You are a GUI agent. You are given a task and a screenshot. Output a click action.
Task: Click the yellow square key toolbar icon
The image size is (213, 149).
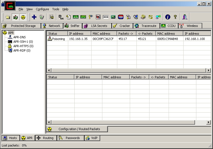click(151, 17)
